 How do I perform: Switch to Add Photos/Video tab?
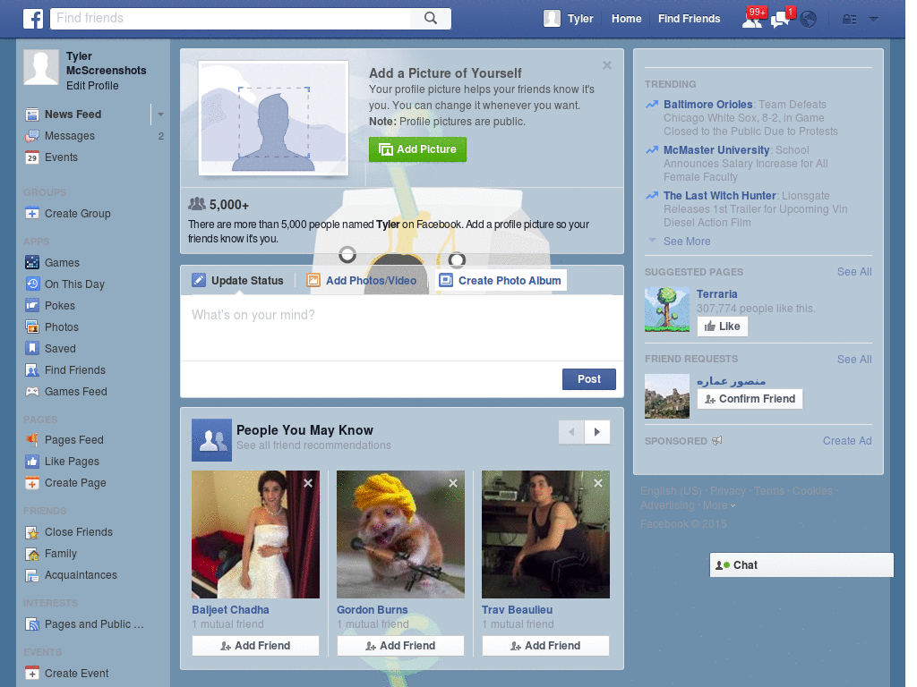click(x=362, y=280)
